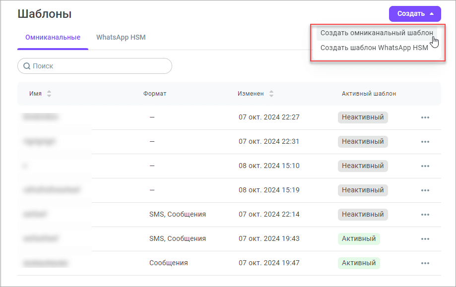Click SMS, Сообщения format in 19:43 row
This screenshot has height=287, width=456.
(x=178, y=239)
